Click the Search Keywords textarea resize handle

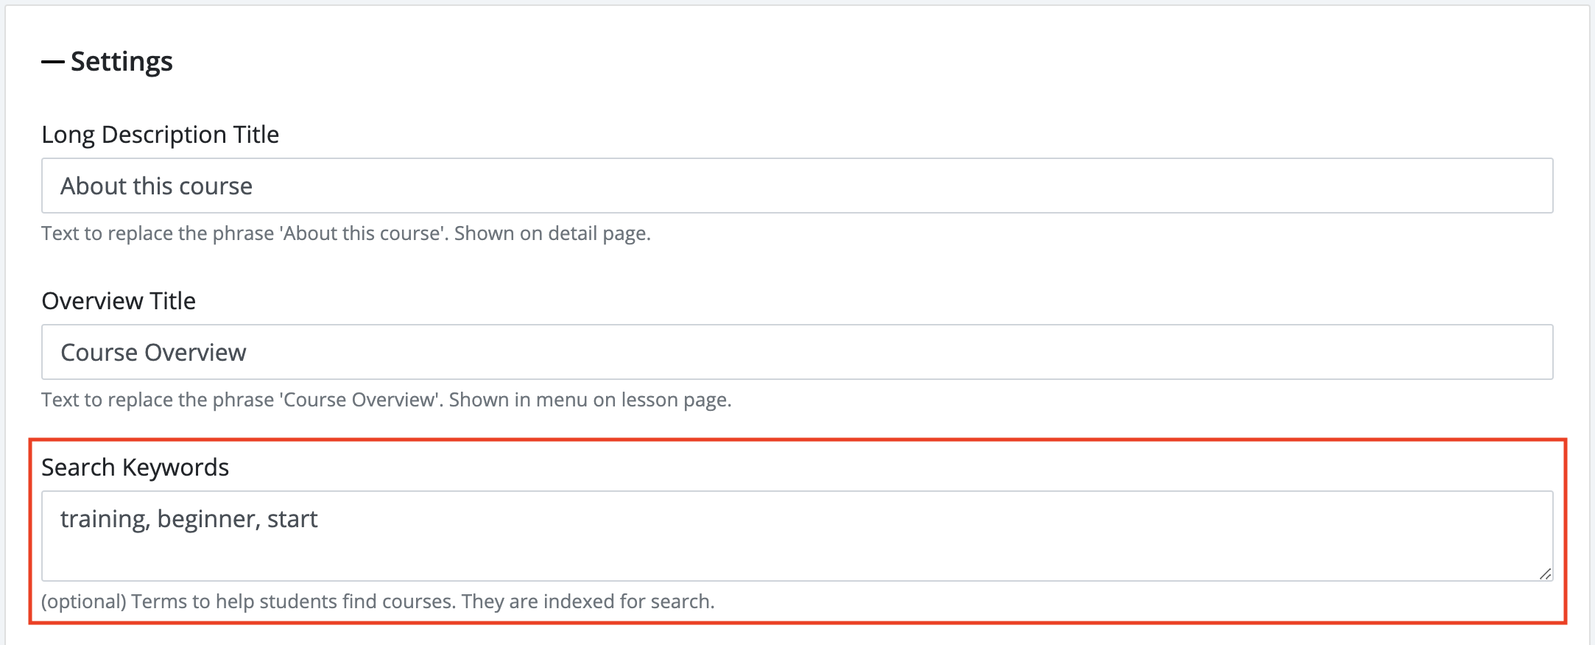coord(1545,574)
